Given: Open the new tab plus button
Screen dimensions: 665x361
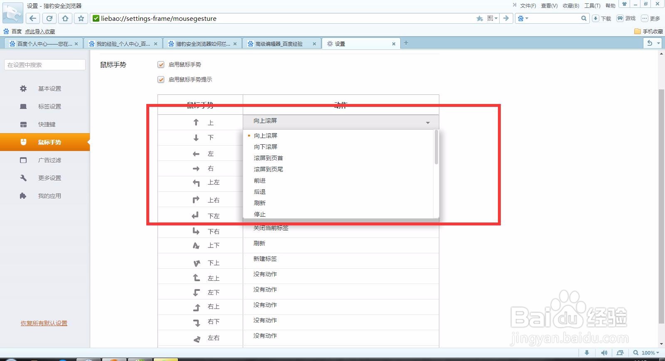Looking at the screenshot, I should point(406,43).
